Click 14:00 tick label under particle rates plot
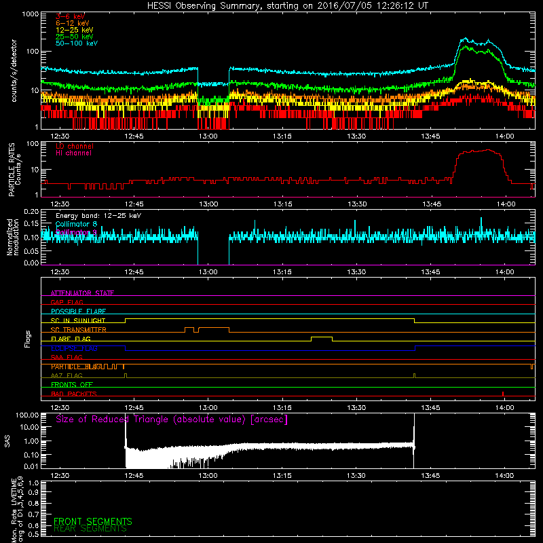This screenshot has width=543, height=543. click(506, 204)
